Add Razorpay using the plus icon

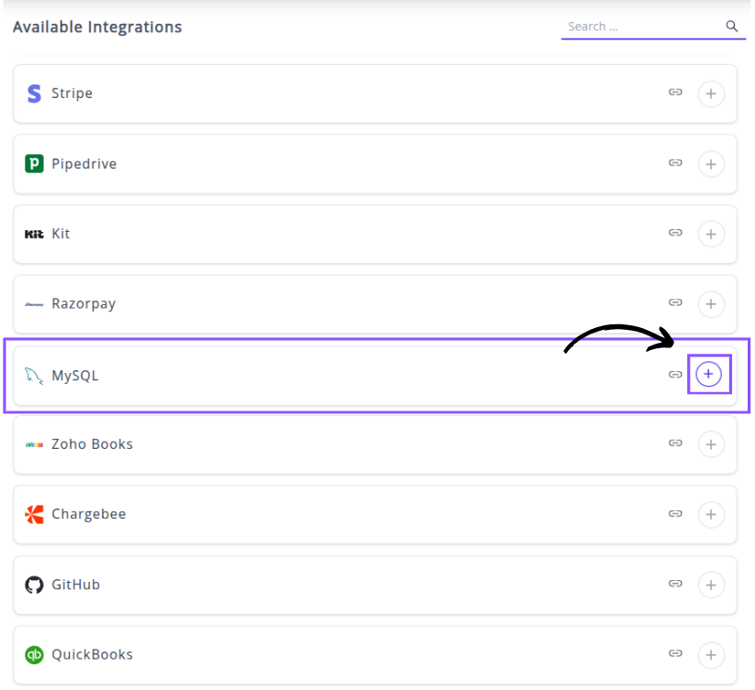click(711, 304)
